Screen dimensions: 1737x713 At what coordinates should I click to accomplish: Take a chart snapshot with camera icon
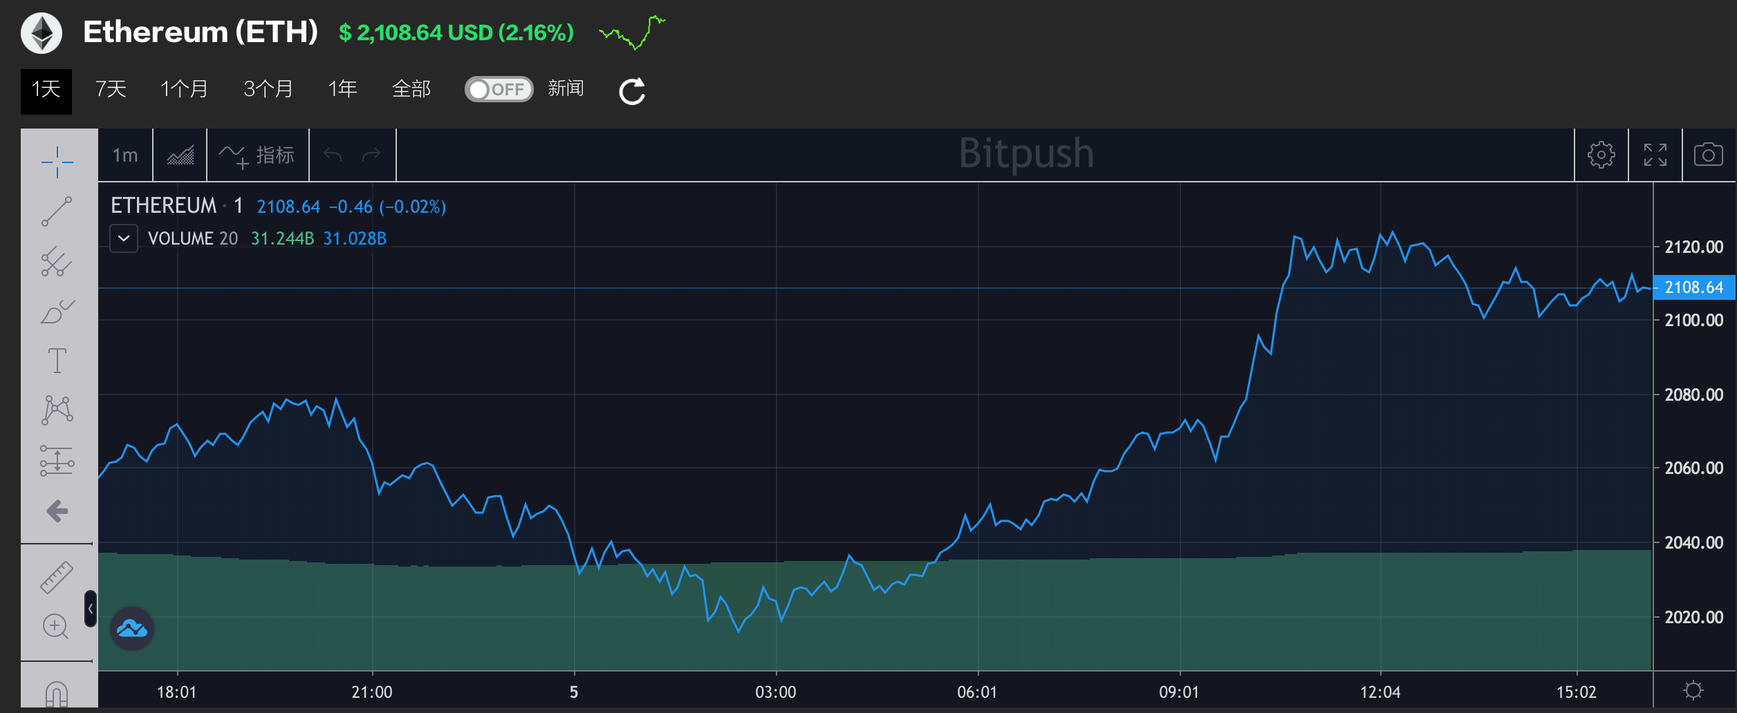(1709, 154)
